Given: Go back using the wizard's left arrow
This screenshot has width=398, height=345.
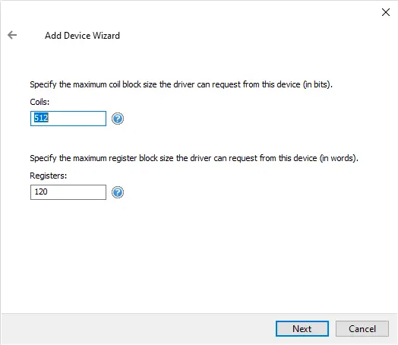Looking at the screenshot, I should click(12, 35).
